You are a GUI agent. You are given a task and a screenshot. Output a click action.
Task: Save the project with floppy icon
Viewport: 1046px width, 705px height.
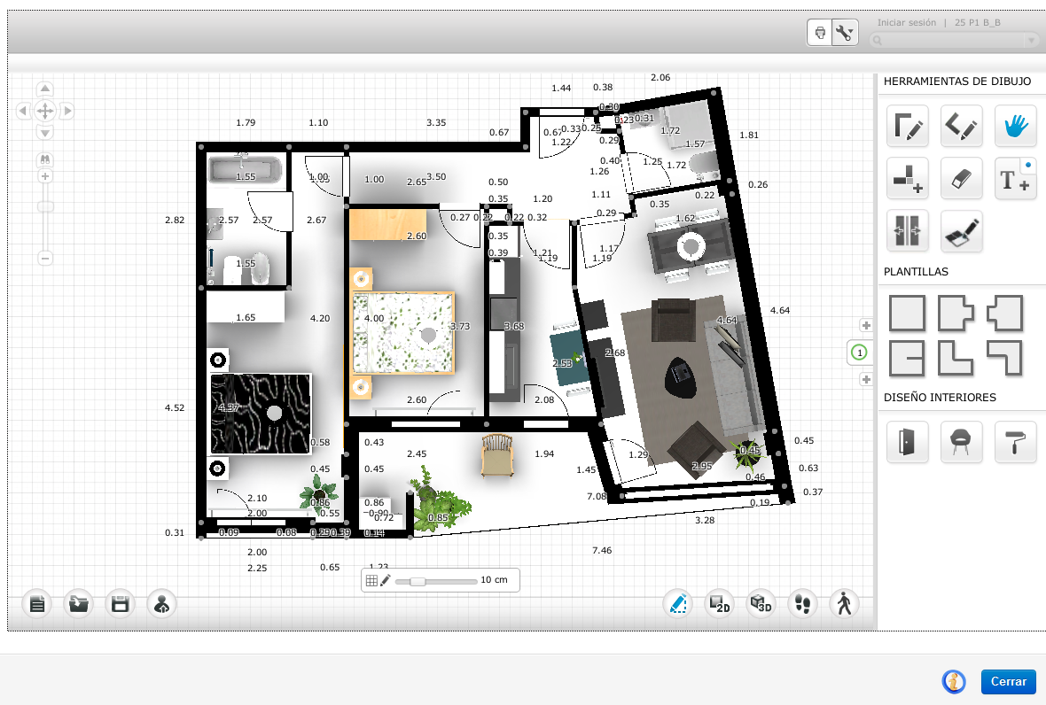tap(120, 604)
